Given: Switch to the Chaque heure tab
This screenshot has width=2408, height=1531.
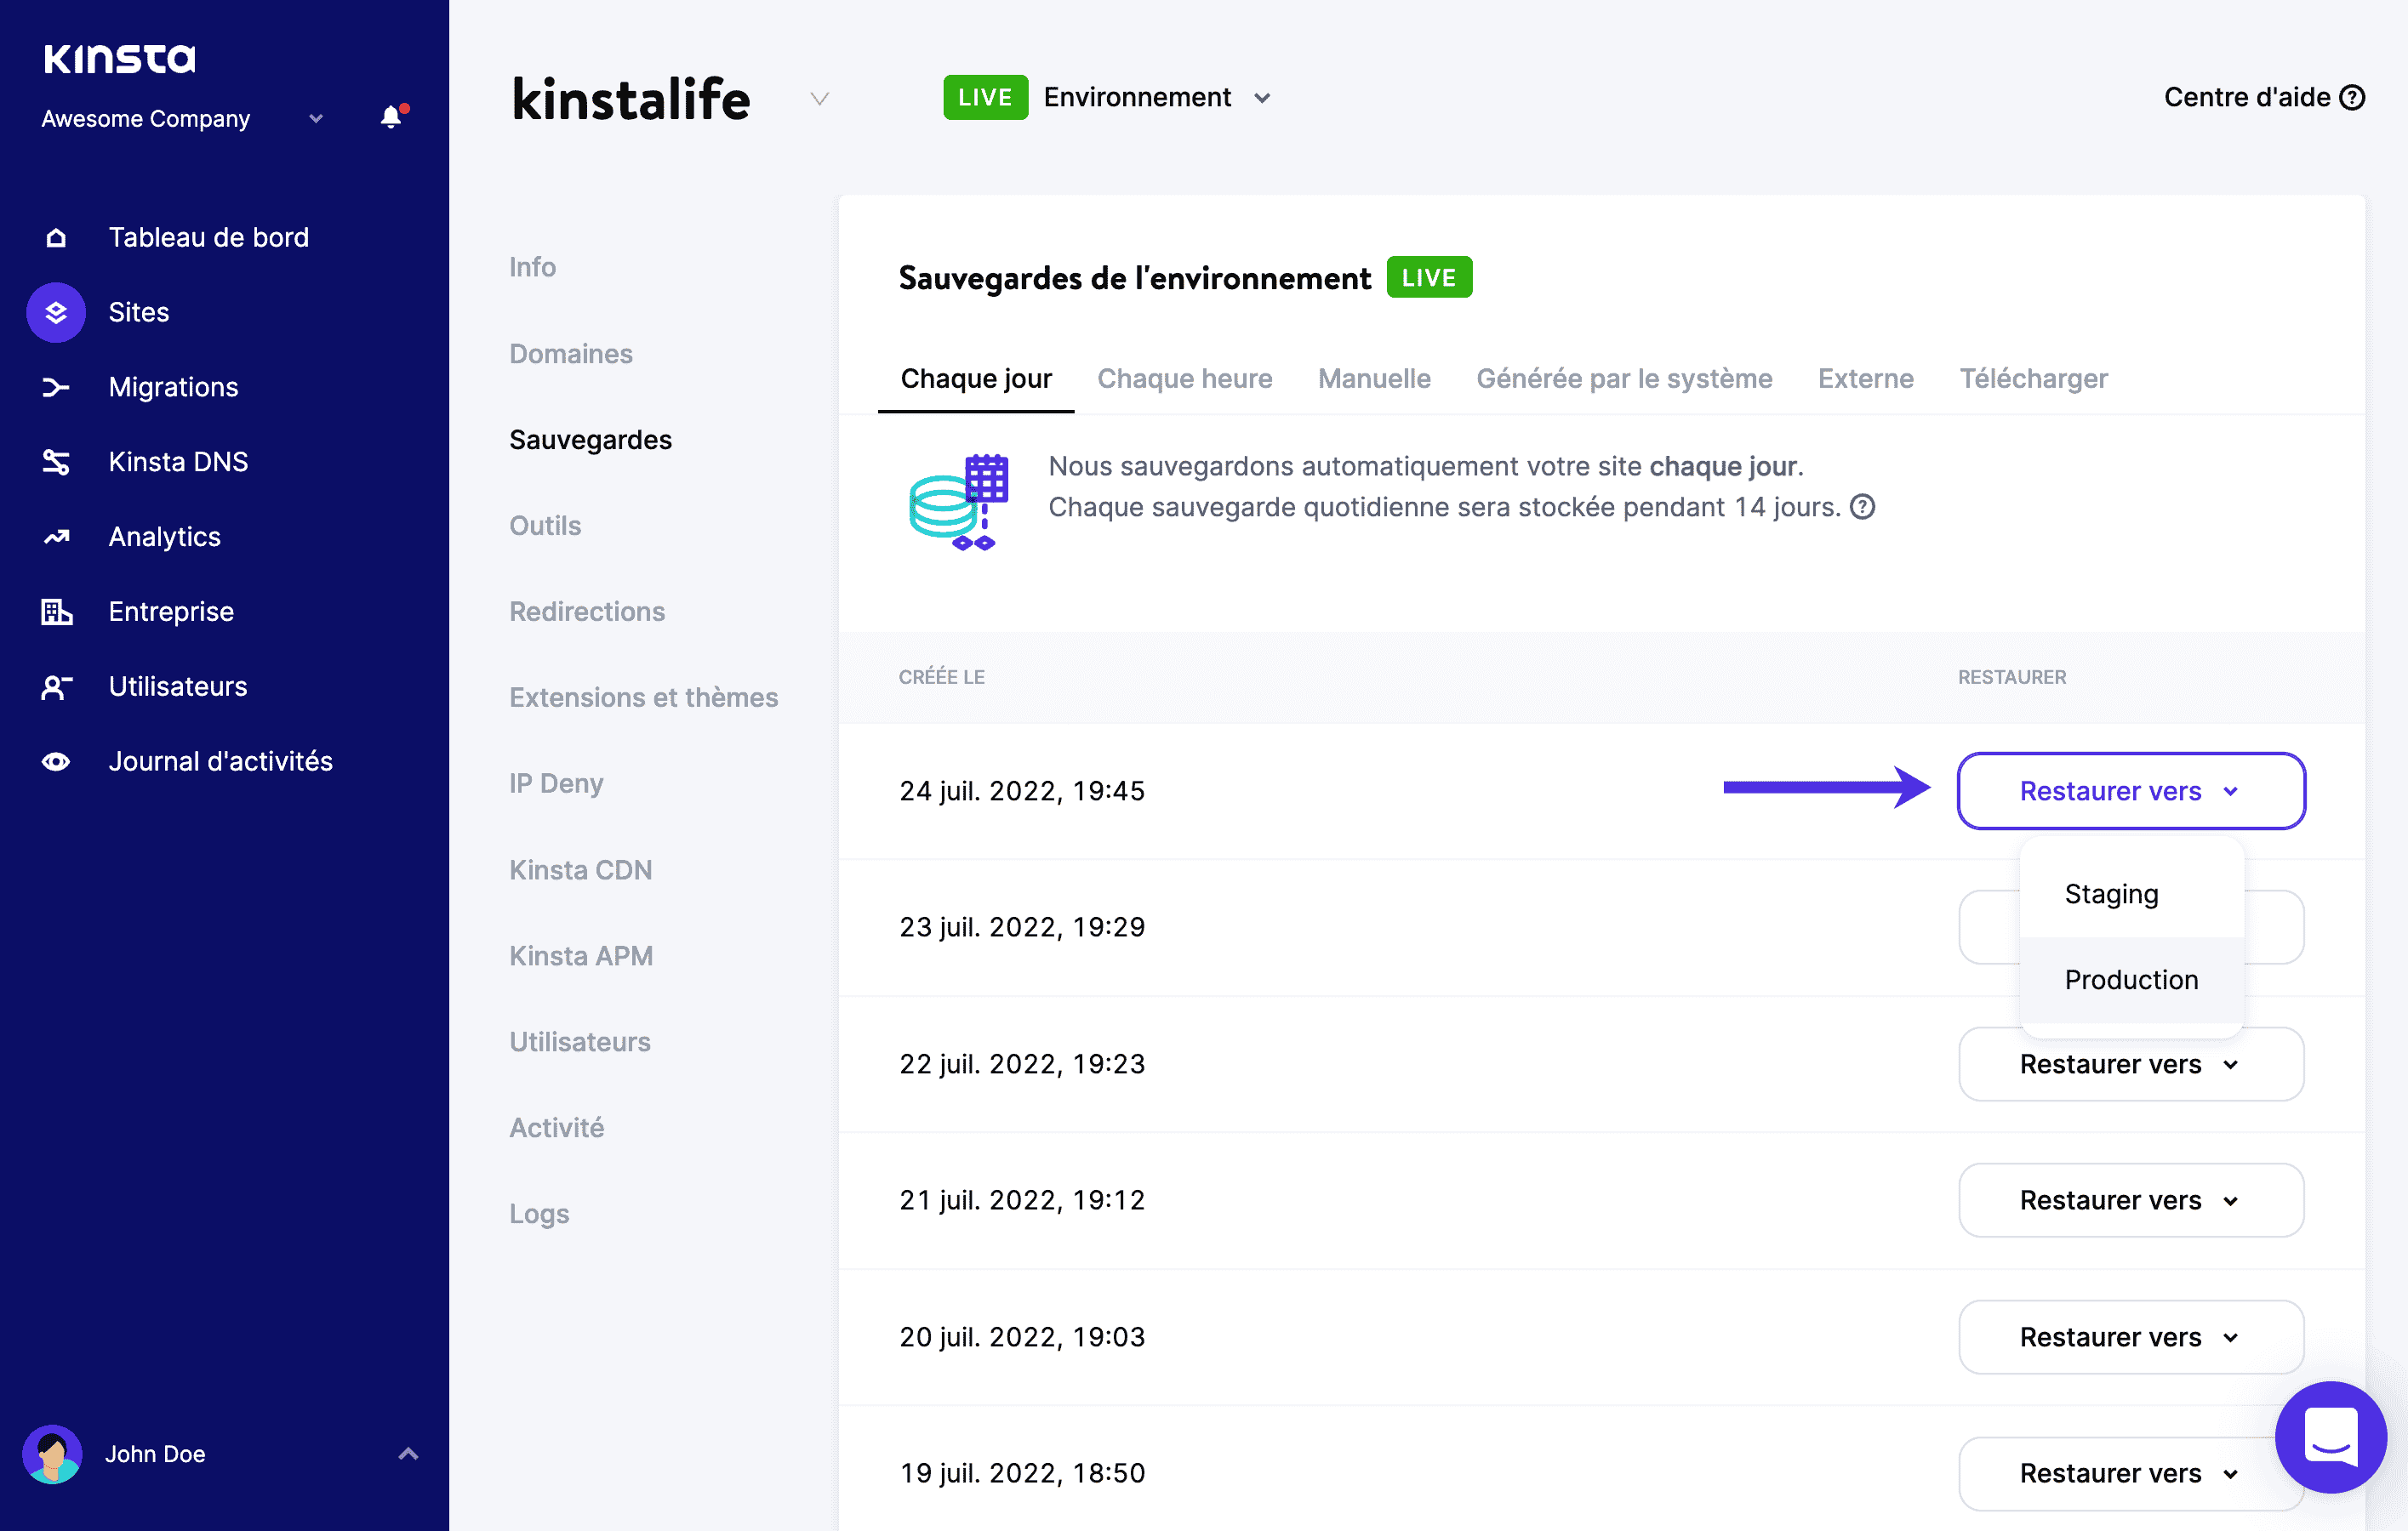Looking at the screenshot, I should pyautogui.click(x=1185, y=378).
